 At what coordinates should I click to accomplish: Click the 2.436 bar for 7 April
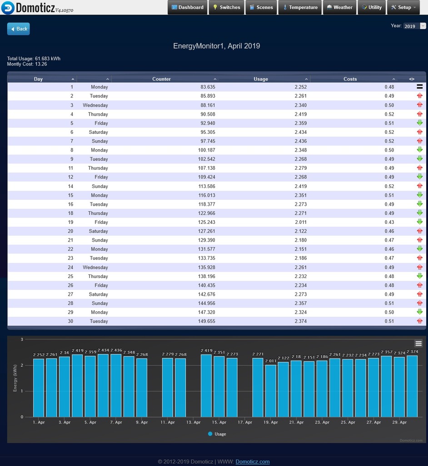(116, 385)
